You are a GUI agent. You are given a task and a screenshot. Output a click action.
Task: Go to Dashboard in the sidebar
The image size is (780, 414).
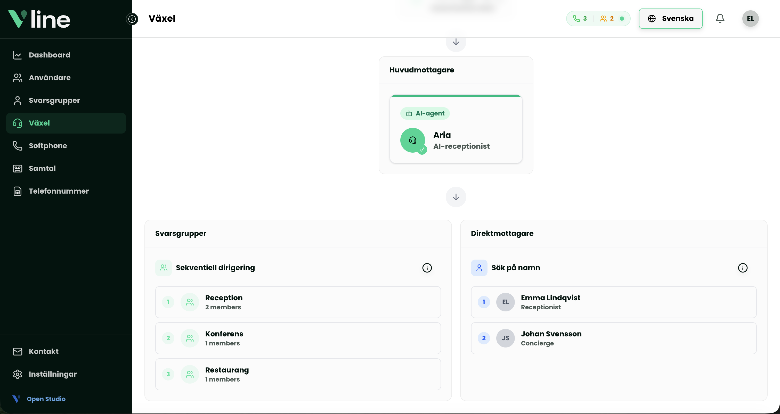[x=49, y=55]
